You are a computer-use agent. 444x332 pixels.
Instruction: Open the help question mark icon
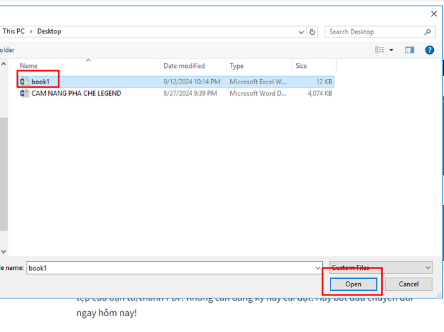coord(429,50)
